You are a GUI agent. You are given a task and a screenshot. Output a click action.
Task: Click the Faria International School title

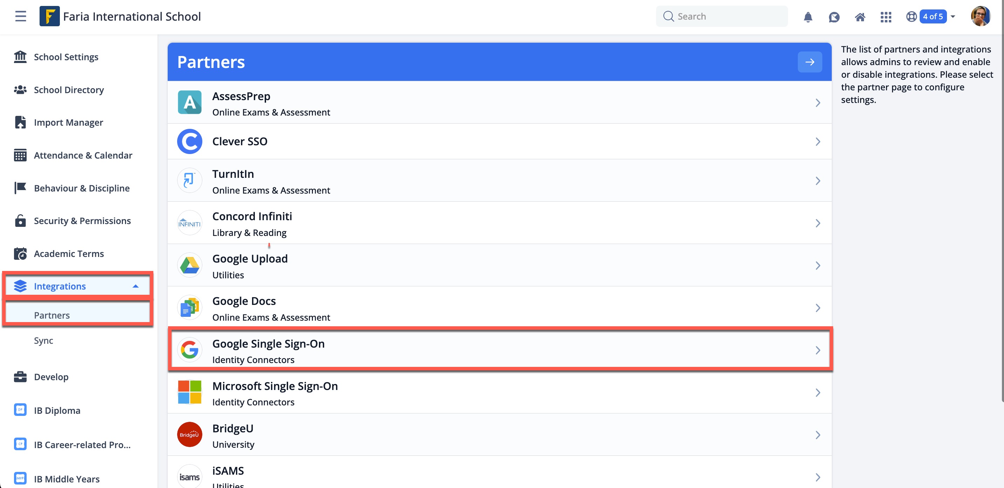(x=132, y=16)
